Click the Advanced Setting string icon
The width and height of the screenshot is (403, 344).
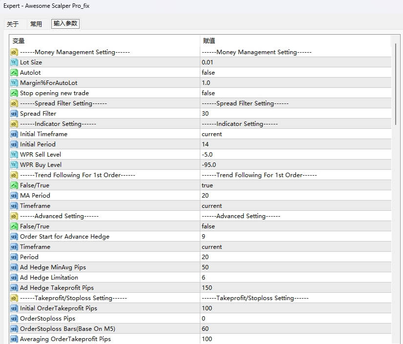pyautogui.click(x=14, y=216)
